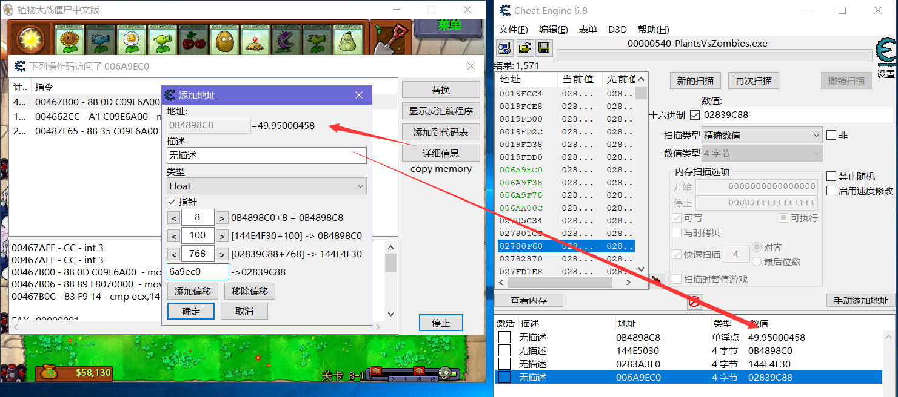This screenshot has height=397, width=898.
Task: Select the 最后位数 radio button
Action: pyautogui.click(x=757, y=261)
